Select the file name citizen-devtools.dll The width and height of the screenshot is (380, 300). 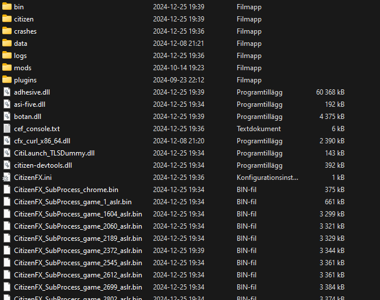click(43, 165)
